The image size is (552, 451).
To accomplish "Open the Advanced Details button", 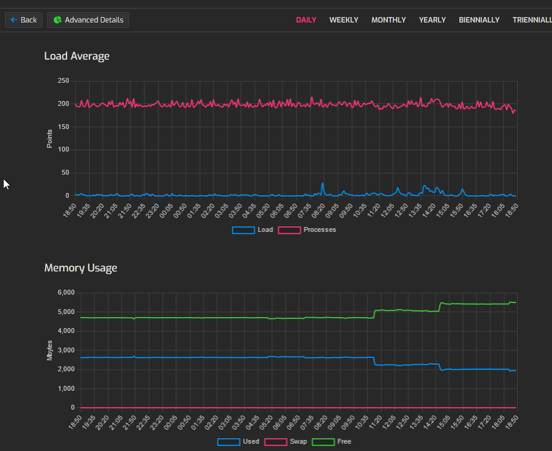I will 88,20.
